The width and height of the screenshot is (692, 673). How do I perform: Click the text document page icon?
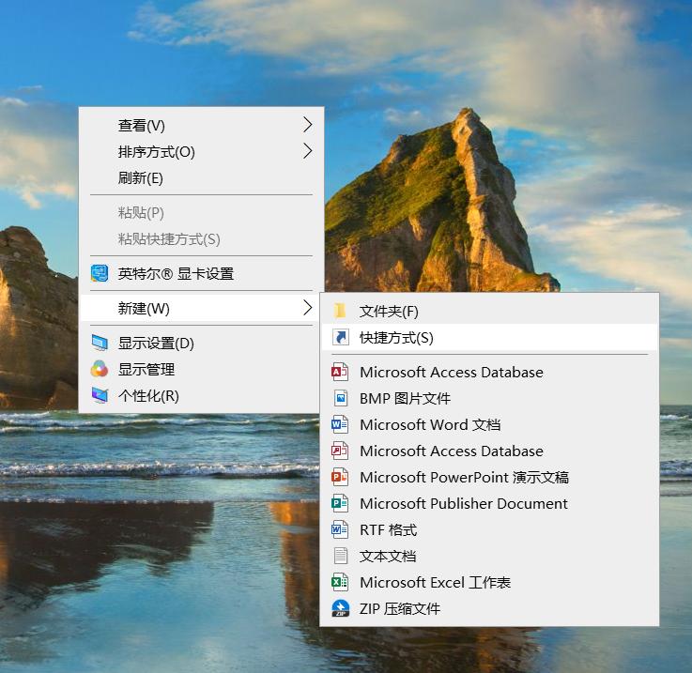point(340,556)
